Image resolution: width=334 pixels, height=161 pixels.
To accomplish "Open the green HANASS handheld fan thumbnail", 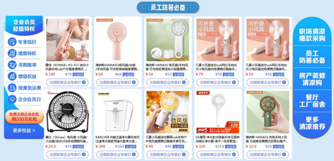I will click(268, 112).
